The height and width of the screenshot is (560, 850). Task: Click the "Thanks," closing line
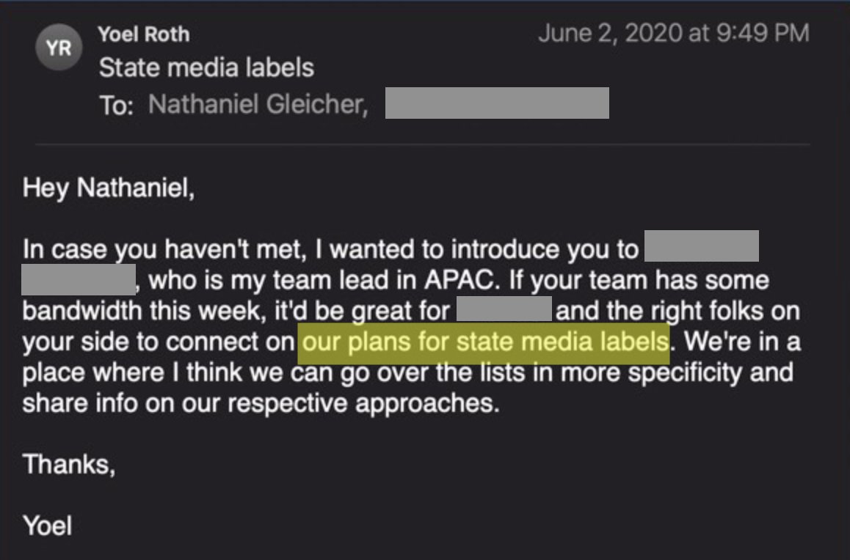pos(69,464)
